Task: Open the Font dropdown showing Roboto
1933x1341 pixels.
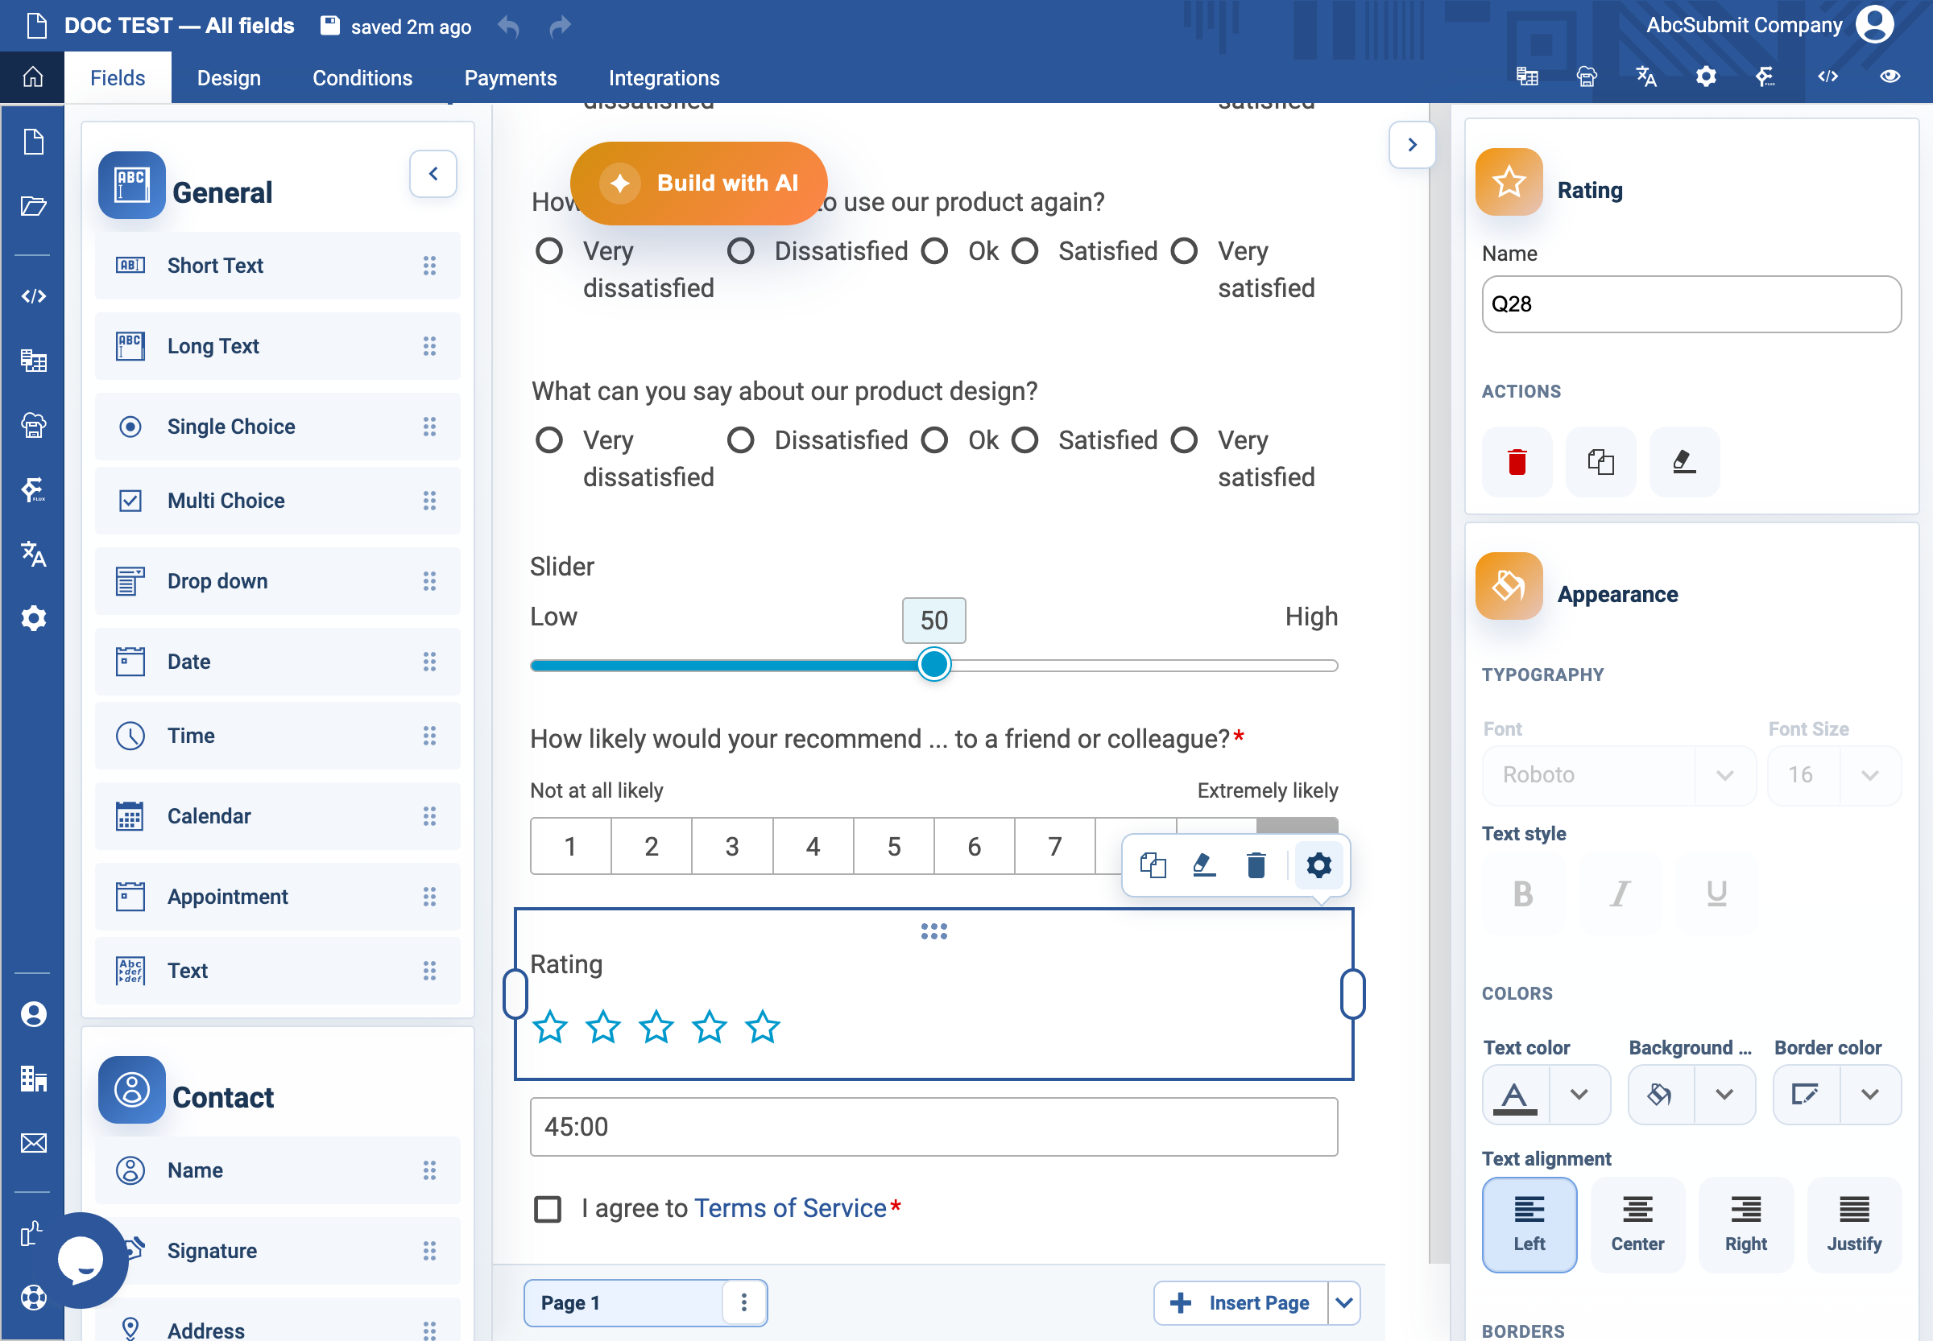Action: coord(1619,774)
